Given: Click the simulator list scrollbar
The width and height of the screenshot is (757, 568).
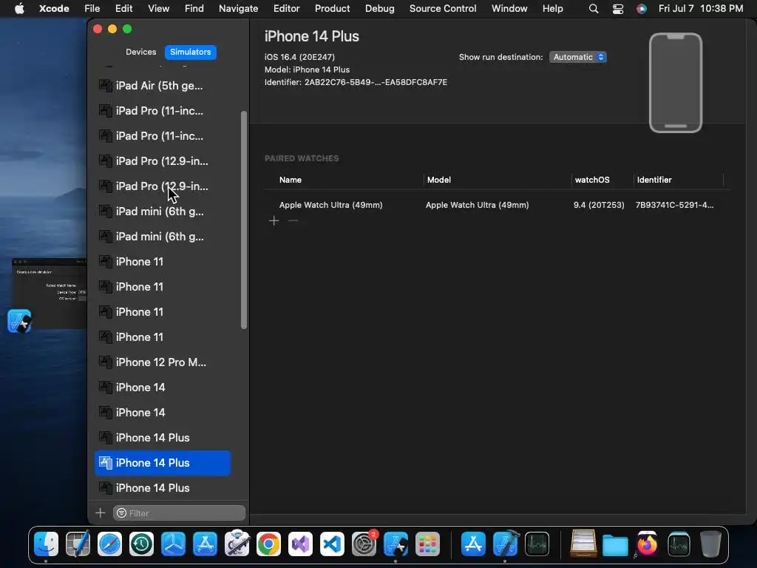Looking at the screenshot, I should point(244,220).
